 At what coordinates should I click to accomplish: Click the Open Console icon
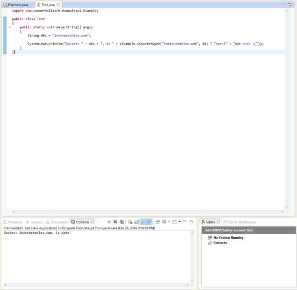point(174,222)
